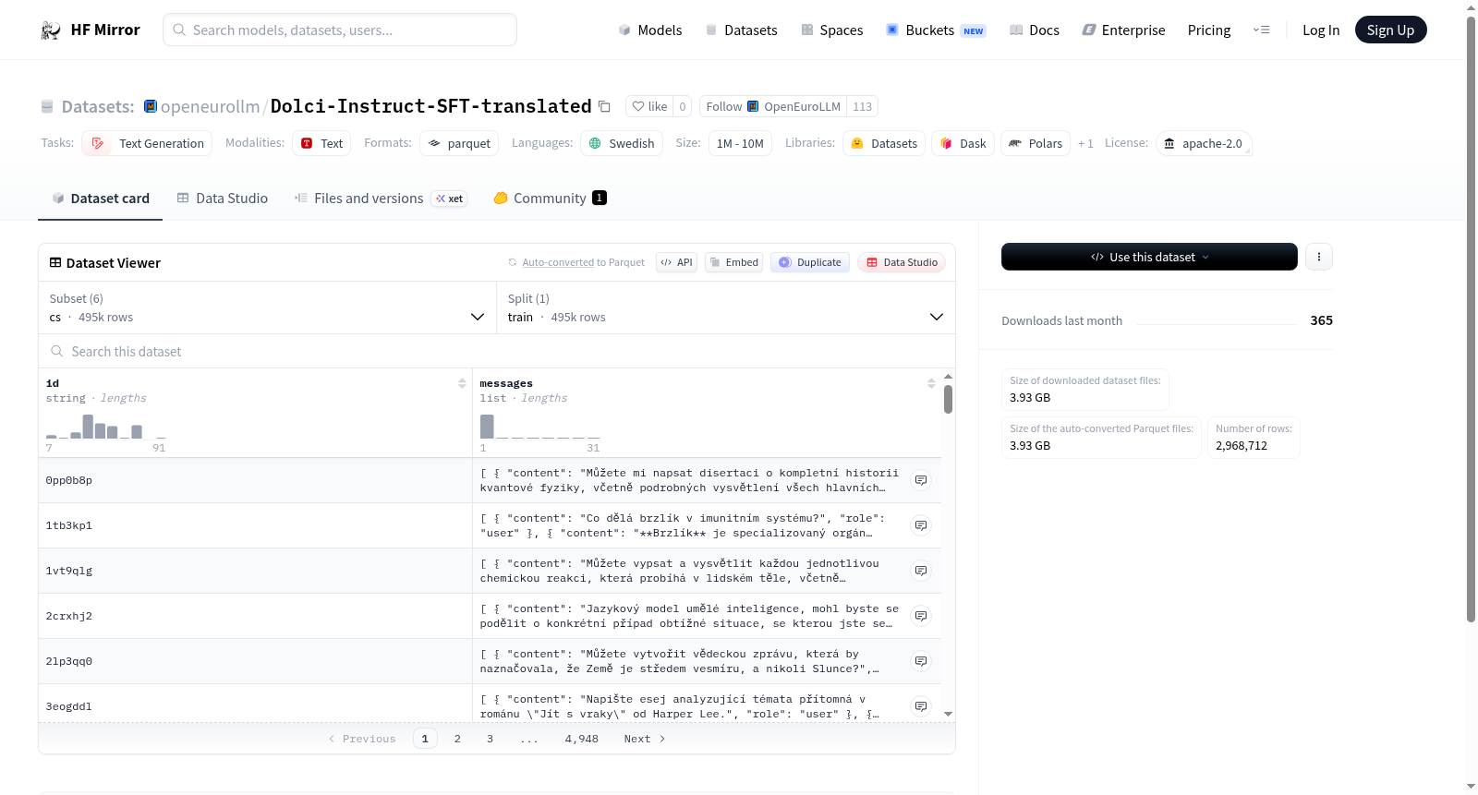This screenshot has height=795, width=1478.
Task: Go to the Next page of rows
Action: point(645,739)
